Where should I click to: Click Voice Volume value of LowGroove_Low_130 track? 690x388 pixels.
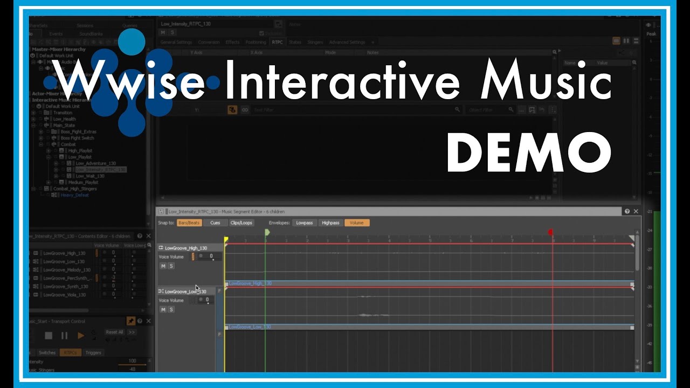[206, 300]
